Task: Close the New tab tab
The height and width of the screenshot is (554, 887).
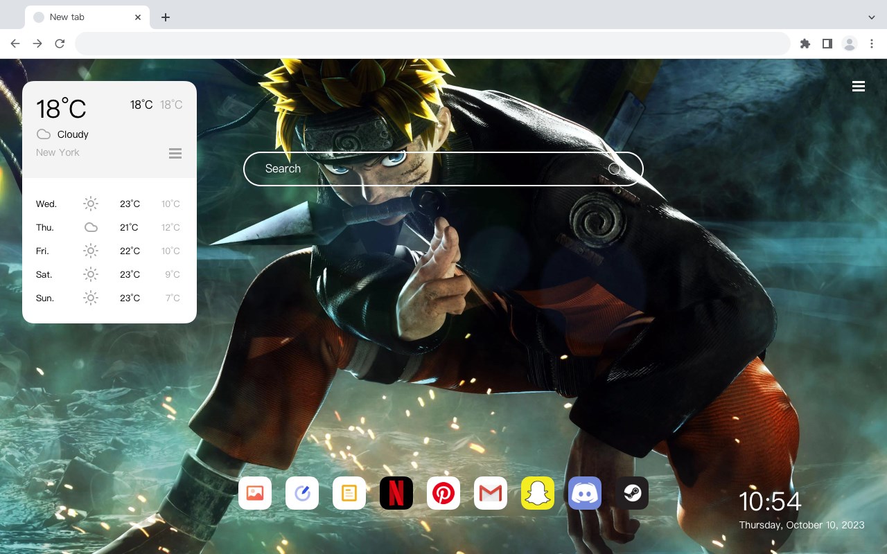Action: click(139, 17)
